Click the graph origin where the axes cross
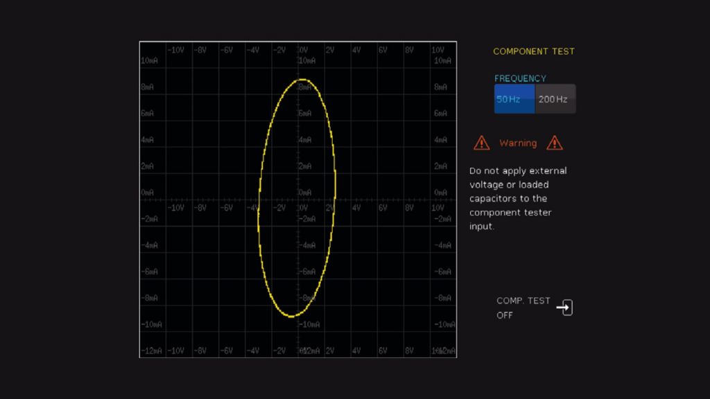The height and width of the screenshot is (399, 710). (x=297, y=199)
